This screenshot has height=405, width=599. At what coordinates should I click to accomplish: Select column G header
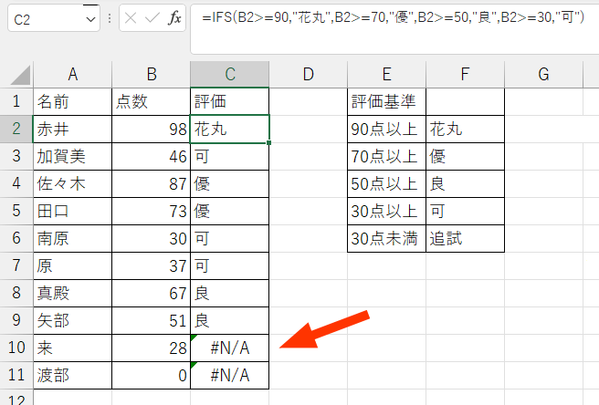(543, 75)
